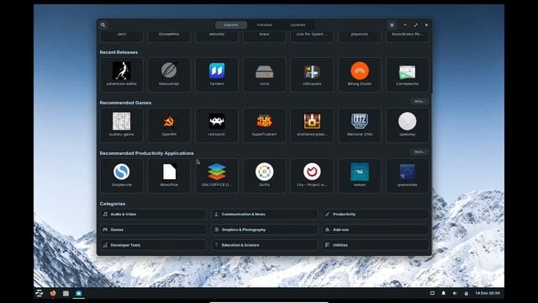Screen dimensions: 538x303
Task: Open the search icon in the header bar
Action: 103,24
